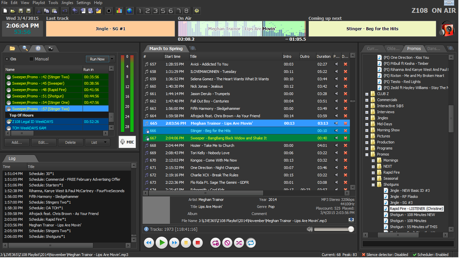Click the Log tab
This screenshot has height=258, width=459.
(x=12, y=159)
